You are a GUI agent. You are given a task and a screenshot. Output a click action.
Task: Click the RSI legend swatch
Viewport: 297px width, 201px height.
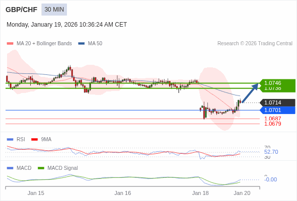tap(10, 140)
